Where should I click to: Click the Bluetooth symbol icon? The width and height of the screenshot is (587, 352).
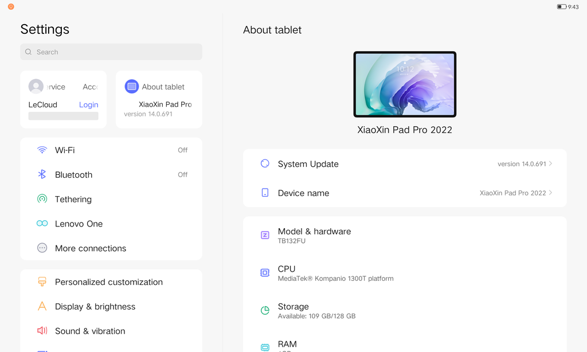(42, 174)
